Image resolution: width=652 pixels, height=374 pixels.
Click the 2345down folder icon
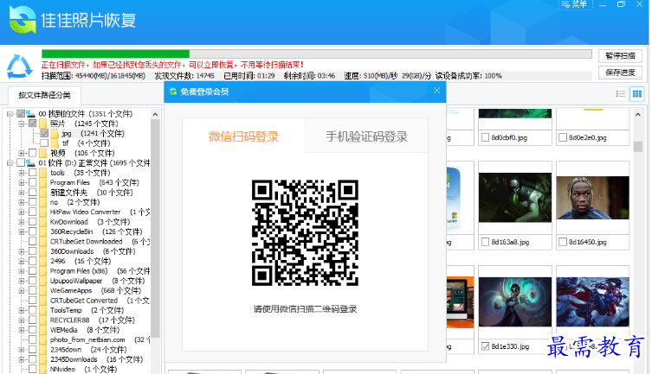point(43,350)
